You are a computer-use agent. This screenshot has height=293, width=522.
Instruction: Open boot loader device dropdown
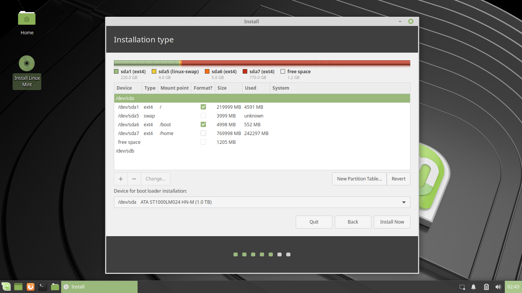click(x=262, y=202)
